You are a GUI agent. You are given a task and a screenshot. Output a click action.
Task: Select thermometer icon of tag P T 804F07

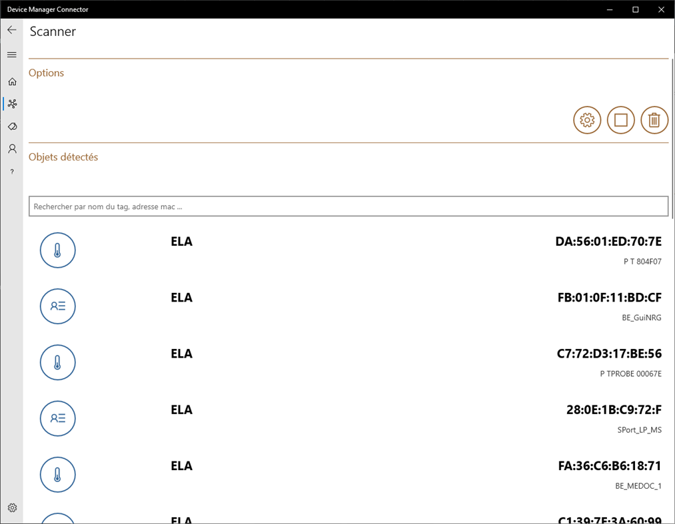57,250
